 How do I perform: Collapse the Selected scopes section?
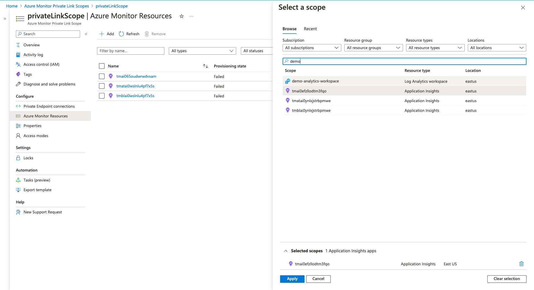(x=286, y=251)
